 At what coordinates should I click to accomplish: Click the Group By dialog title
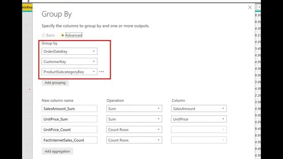57,14
